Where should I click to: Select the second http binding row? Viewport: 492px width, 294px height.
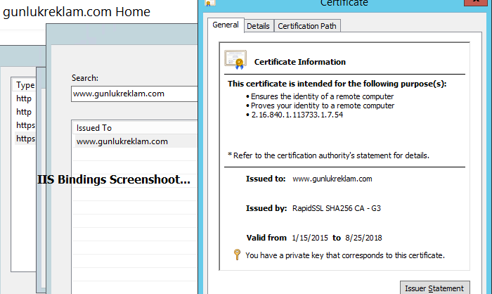click(25, 112)
